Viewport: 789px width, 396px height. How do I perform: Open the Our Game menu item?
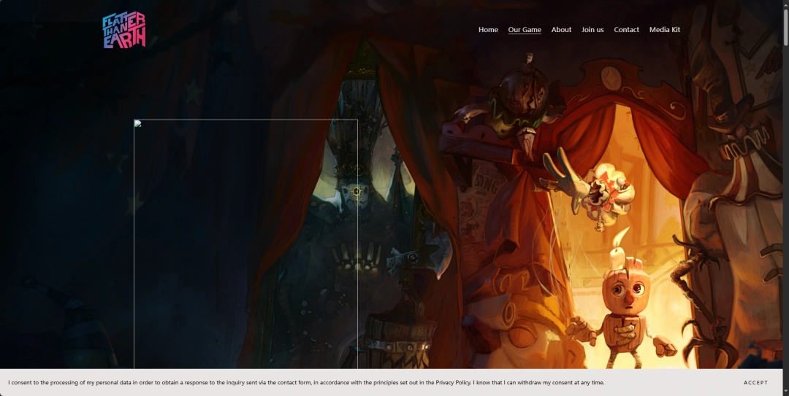point(525,30)
